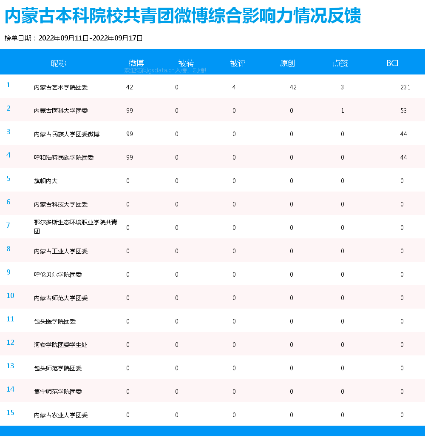Select row 河套学院团委学生处

212,344
